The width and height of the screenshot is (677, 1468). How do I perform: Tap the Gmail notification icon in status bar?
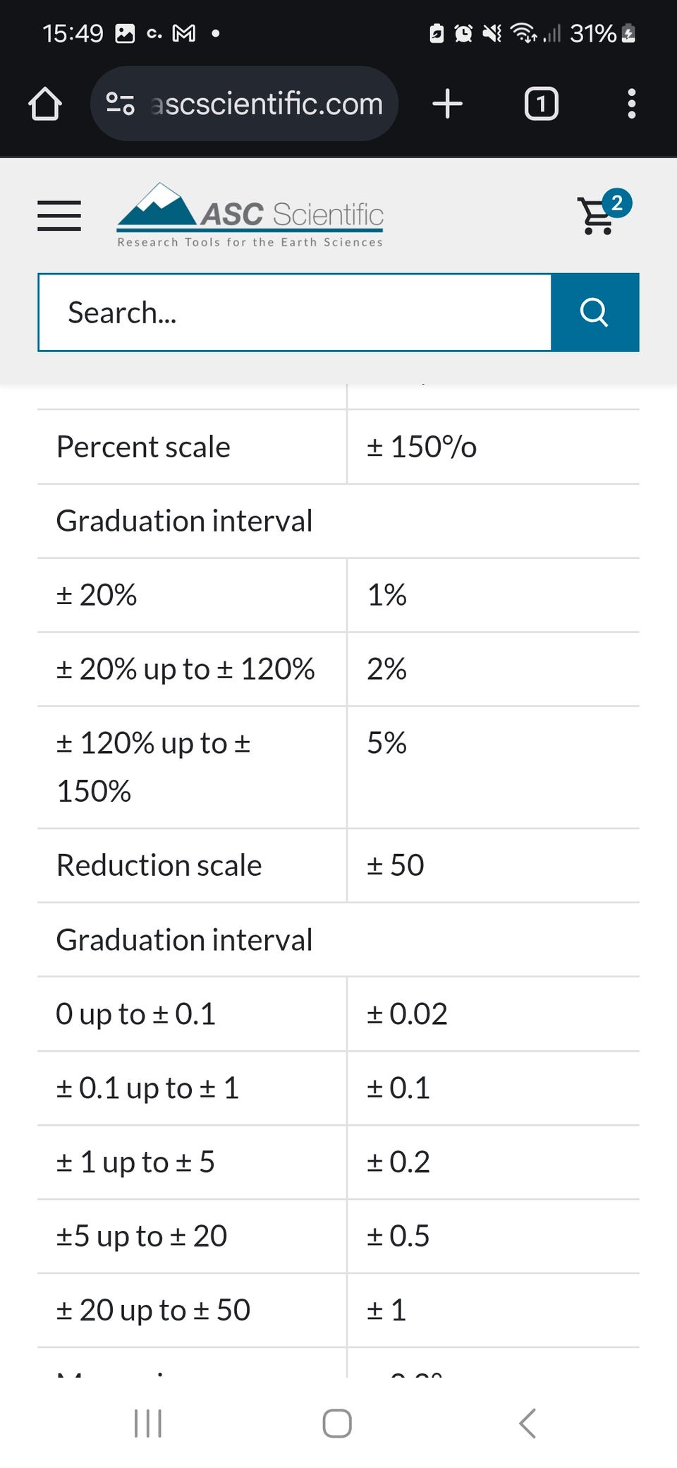pyautogui.click(x=184, y=33)
